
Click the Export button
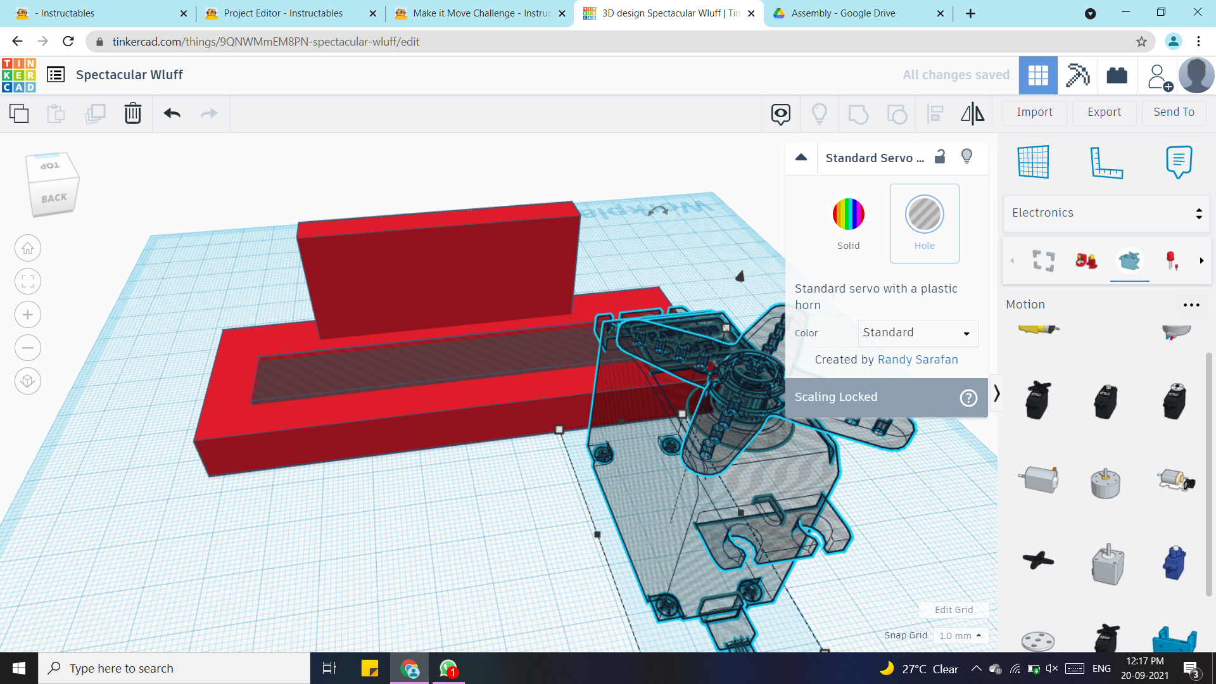1104,112
